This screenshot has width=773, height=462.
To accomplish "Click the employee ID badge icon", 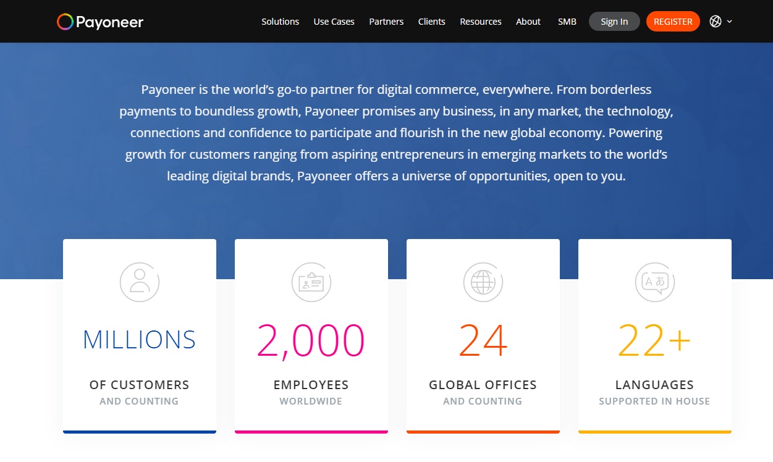I will 311,282.
